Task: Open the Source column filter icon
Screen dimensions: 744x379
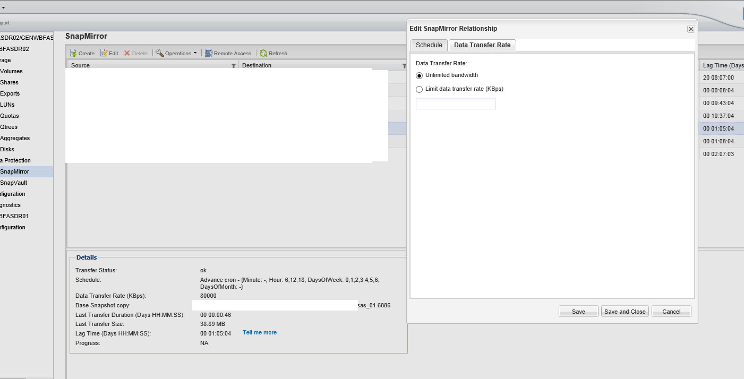Action: [x=234, y=65]
